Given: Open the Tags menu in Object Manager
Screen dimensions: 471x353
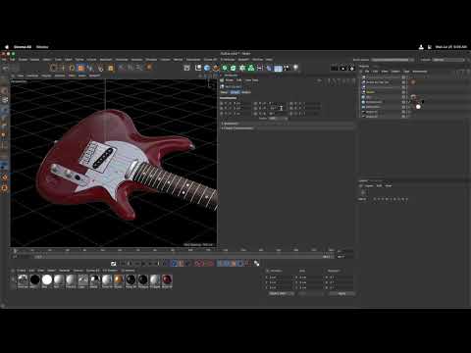Looking at the screenshot, I should coord(406,72).
